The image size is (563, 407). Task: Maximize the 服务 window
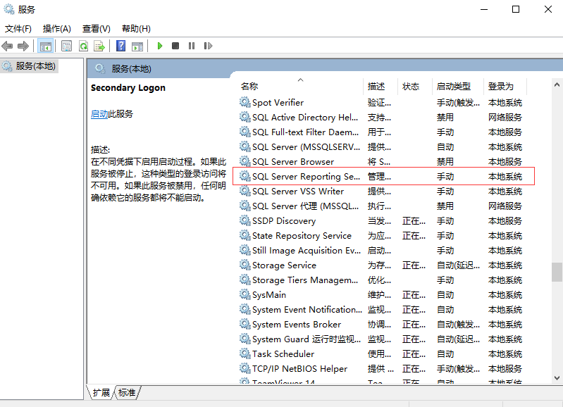click(516, 9)
